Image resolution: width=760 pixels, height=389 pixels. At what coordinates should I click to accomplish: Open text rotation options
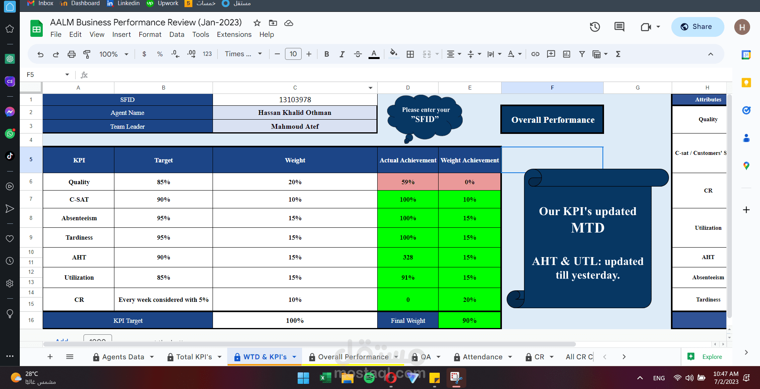coord(515,54)
